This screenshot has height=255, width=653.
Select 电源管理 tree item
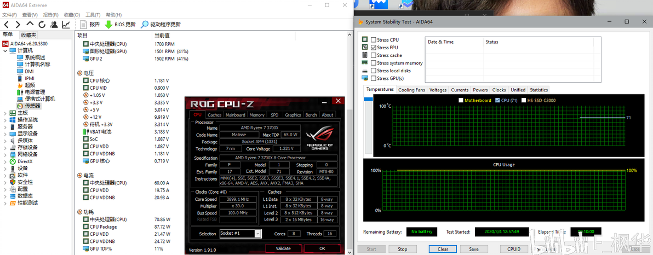(x=31, y=92)
